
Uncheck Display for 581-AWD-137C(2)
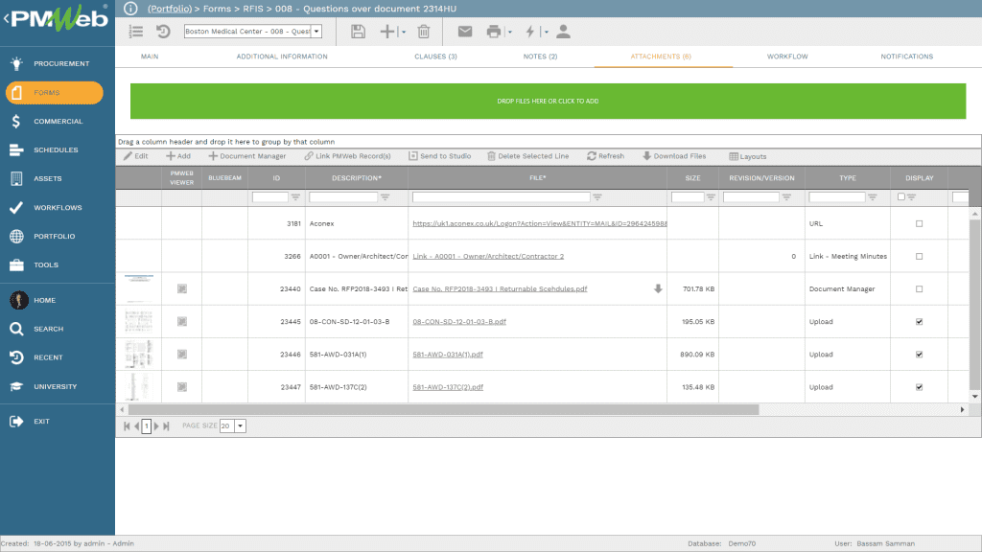pyautogui.click(x=919, y=387)
